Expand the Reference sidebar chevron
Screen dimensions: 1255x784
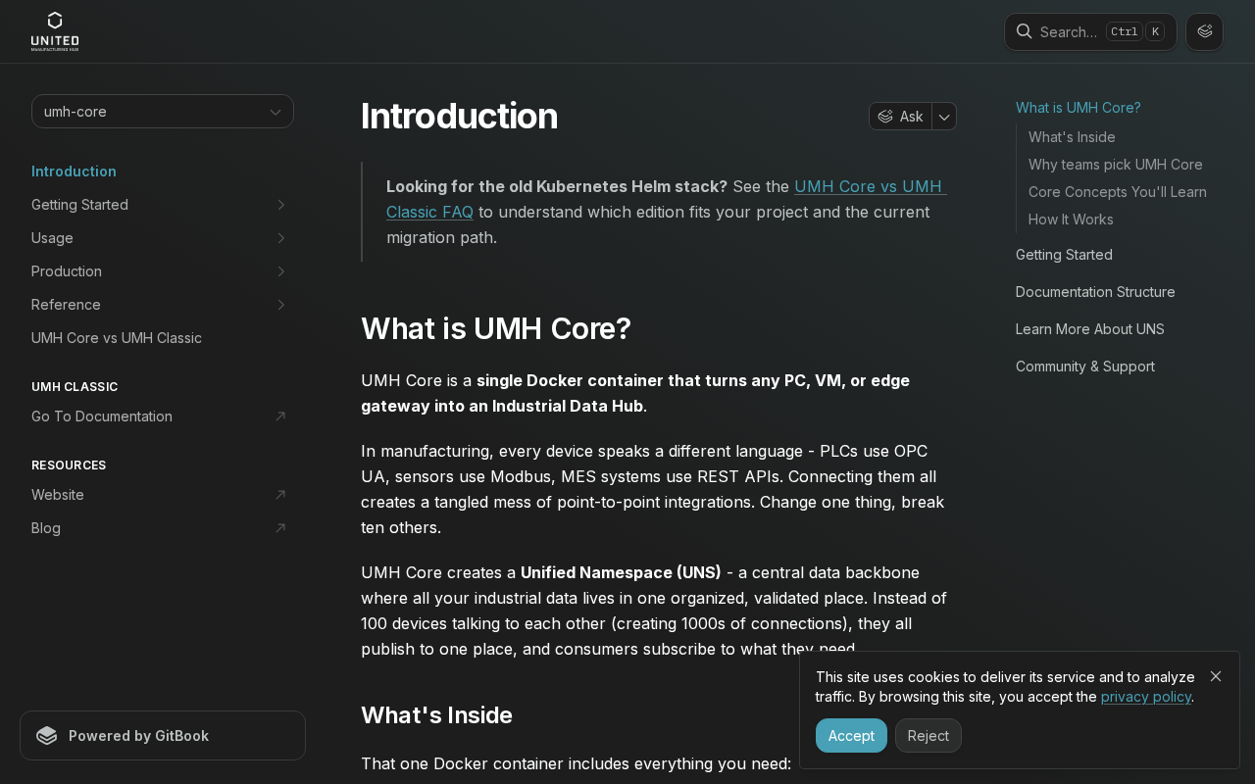pos(280,305)
